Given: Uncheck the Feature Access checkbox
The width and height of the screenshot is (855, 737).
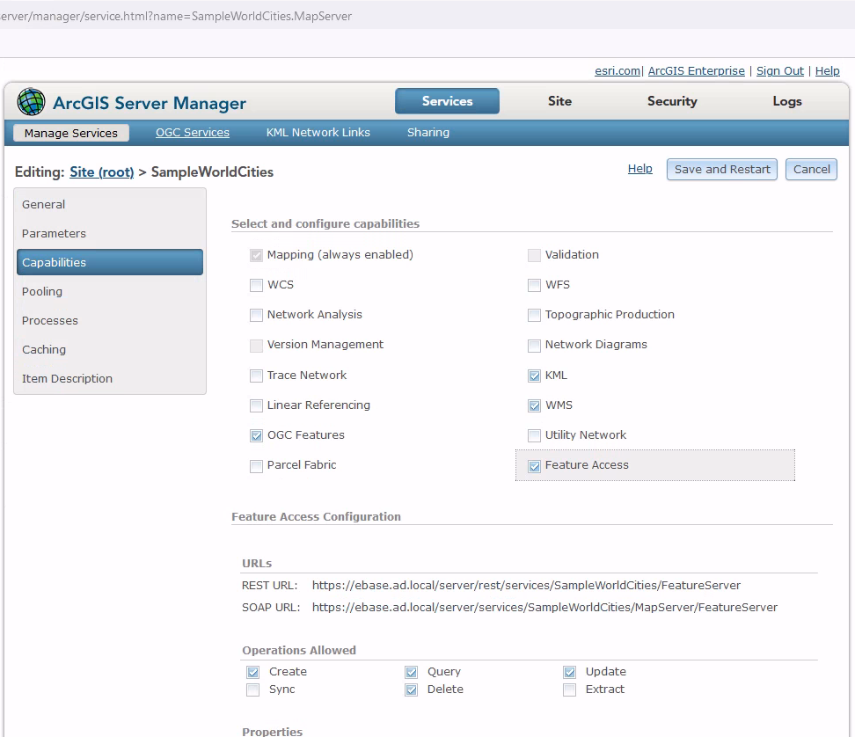Looking at the screenshot, I should 535,466.
